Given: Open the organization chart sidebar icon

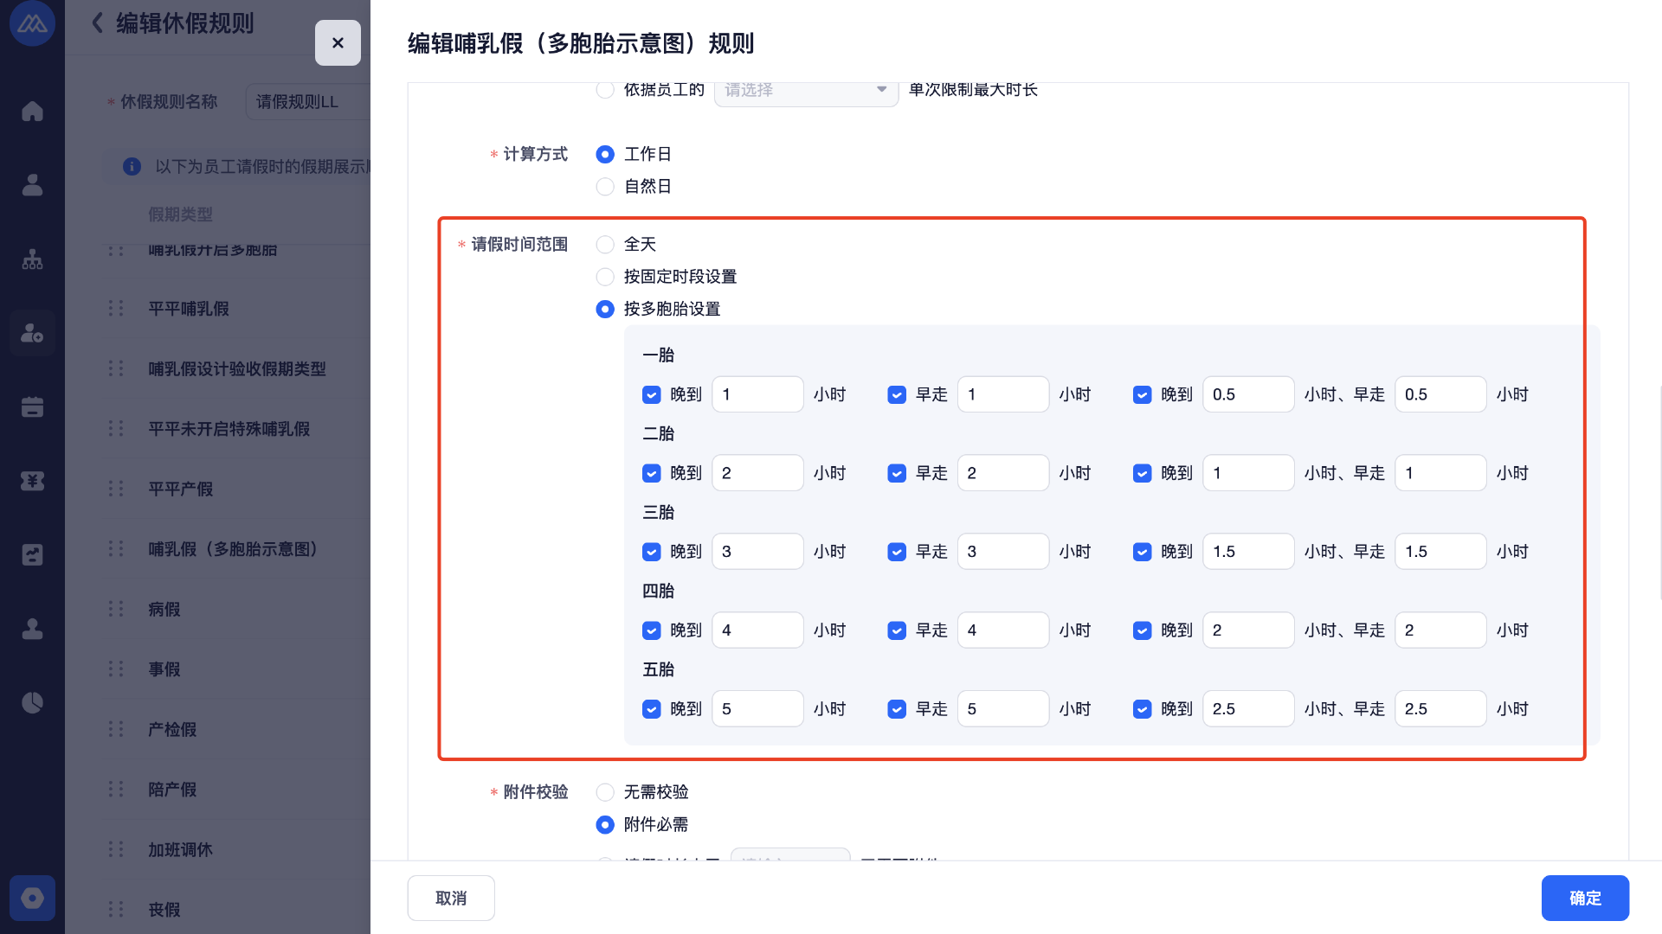Looking at the screenshot, I should click(x=32, y=259).
